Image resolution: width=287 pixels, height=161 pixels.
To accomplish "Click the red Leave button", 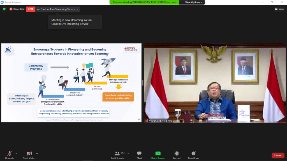I will click(278, 155).
